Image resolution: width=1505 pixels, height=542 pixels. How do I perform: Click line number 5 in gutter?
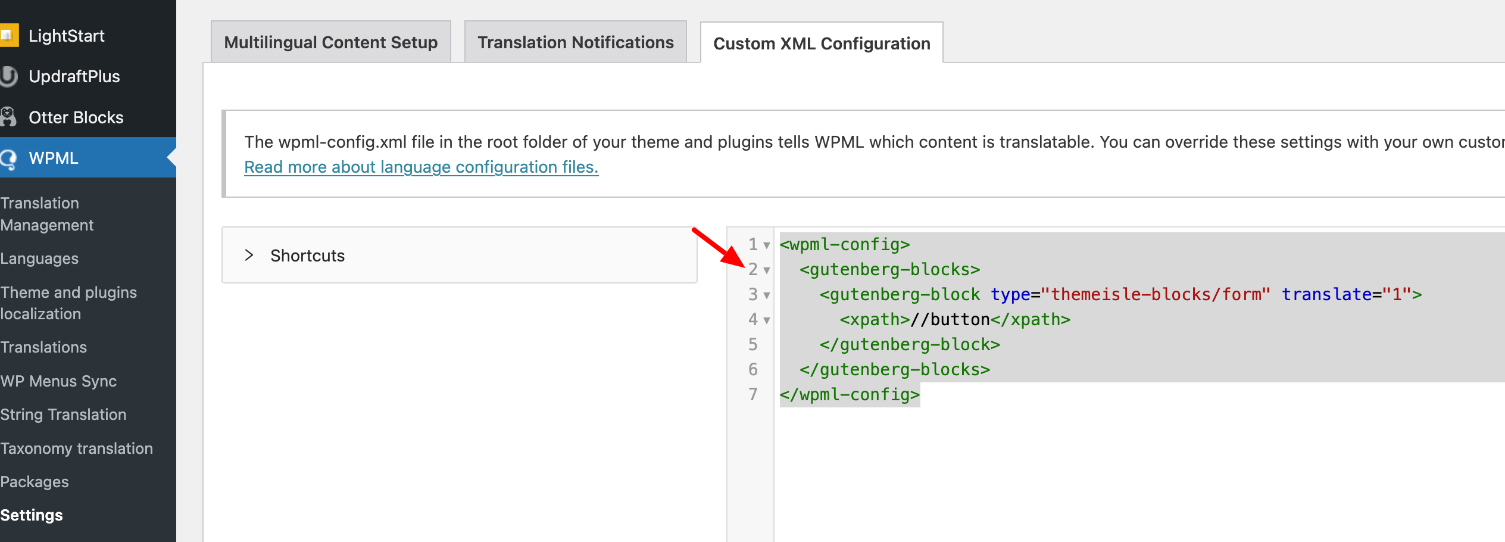coord(753,344)
